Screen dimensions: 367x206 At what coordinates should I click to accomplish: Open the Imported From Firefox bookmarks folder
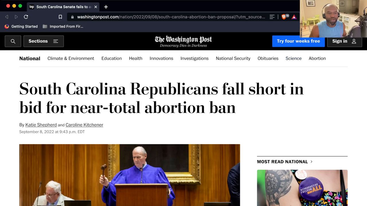click(x=63, y=26)
